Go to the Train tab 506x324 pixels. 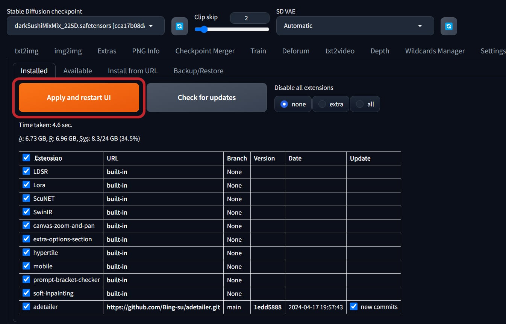[x=258, y=51]
